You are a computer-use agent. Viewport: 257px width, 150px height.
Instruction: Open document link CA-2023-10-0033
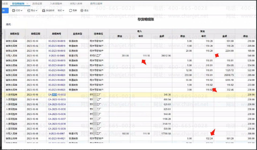[x=57, y=99]
